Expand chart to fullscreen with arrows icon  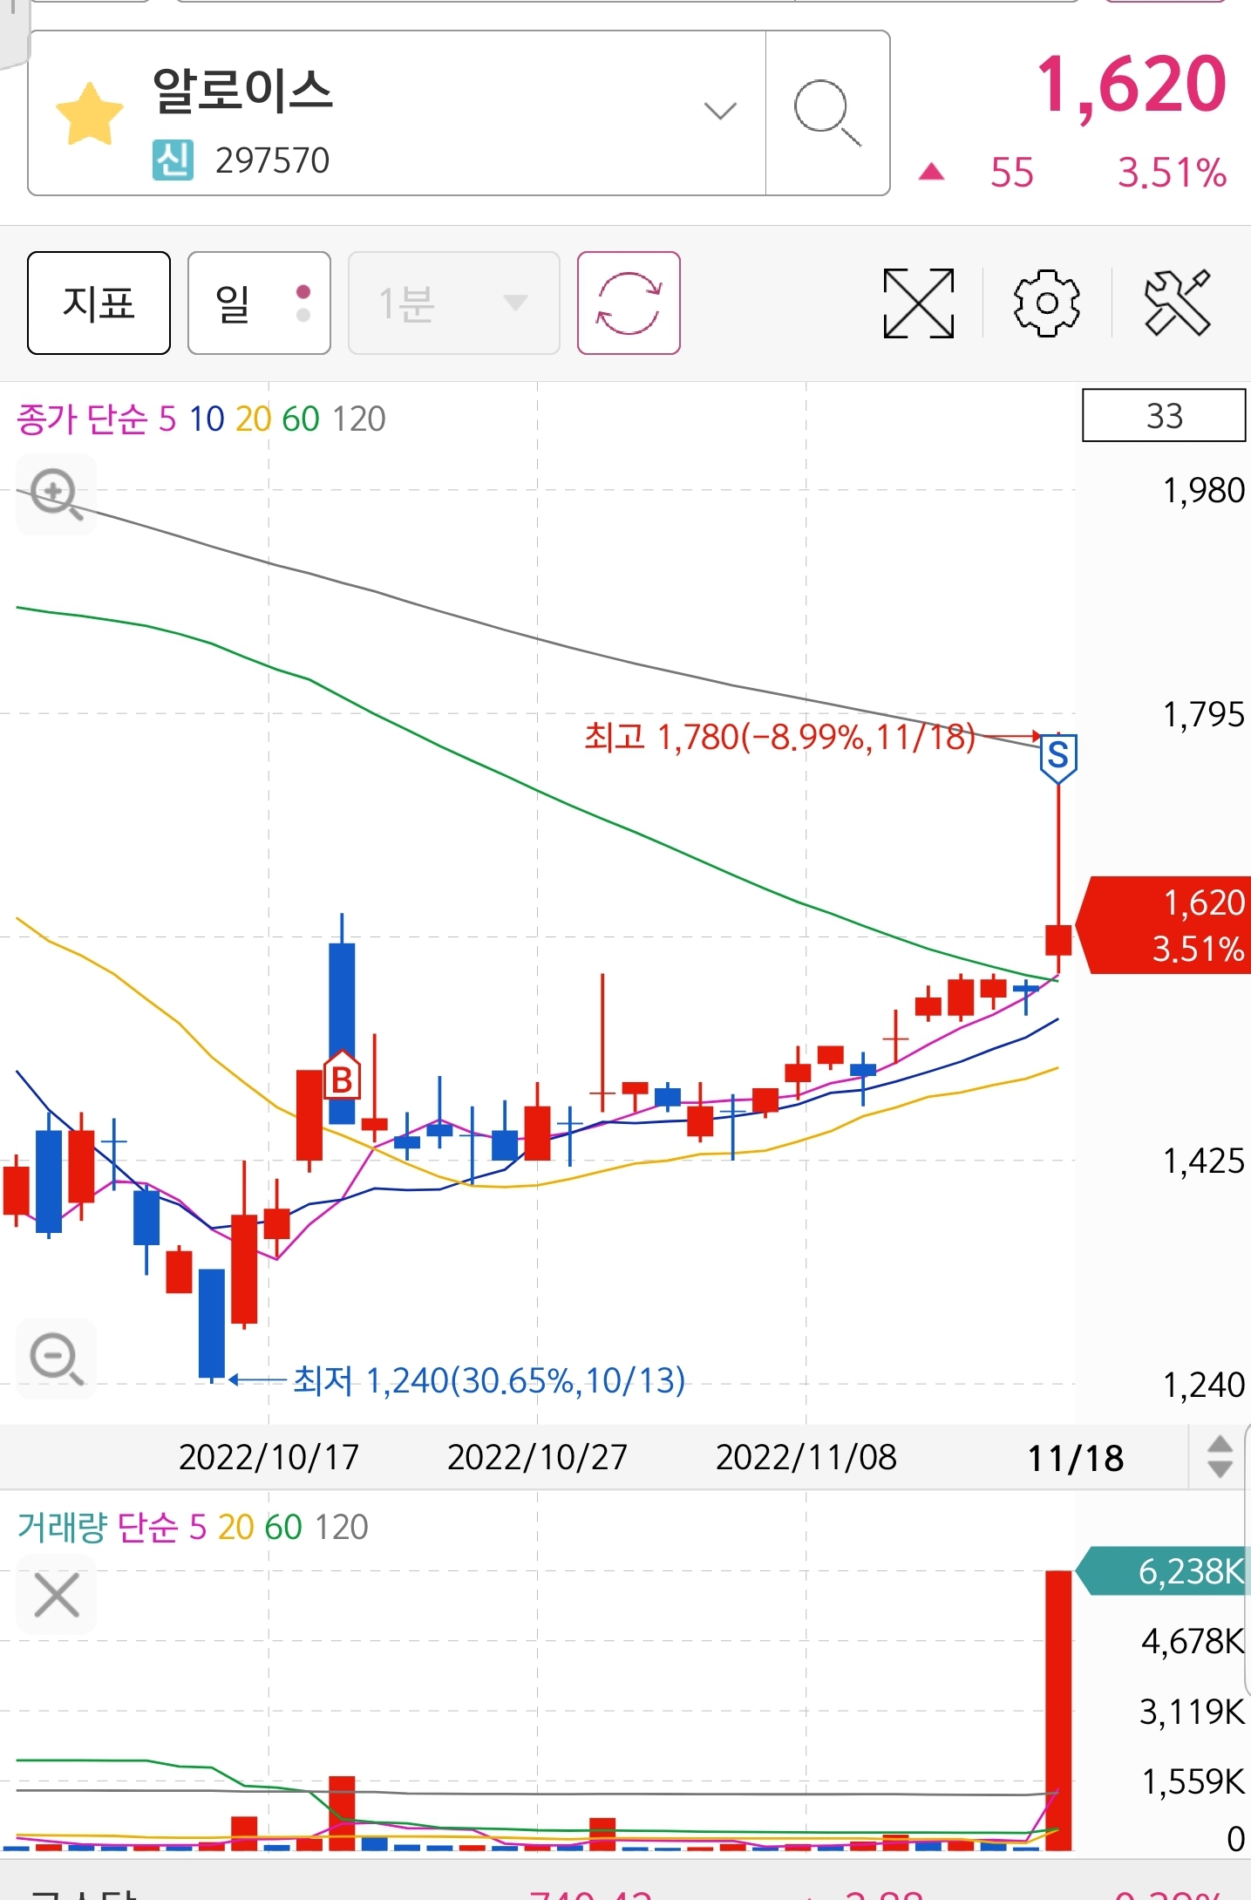click(918, 303)
